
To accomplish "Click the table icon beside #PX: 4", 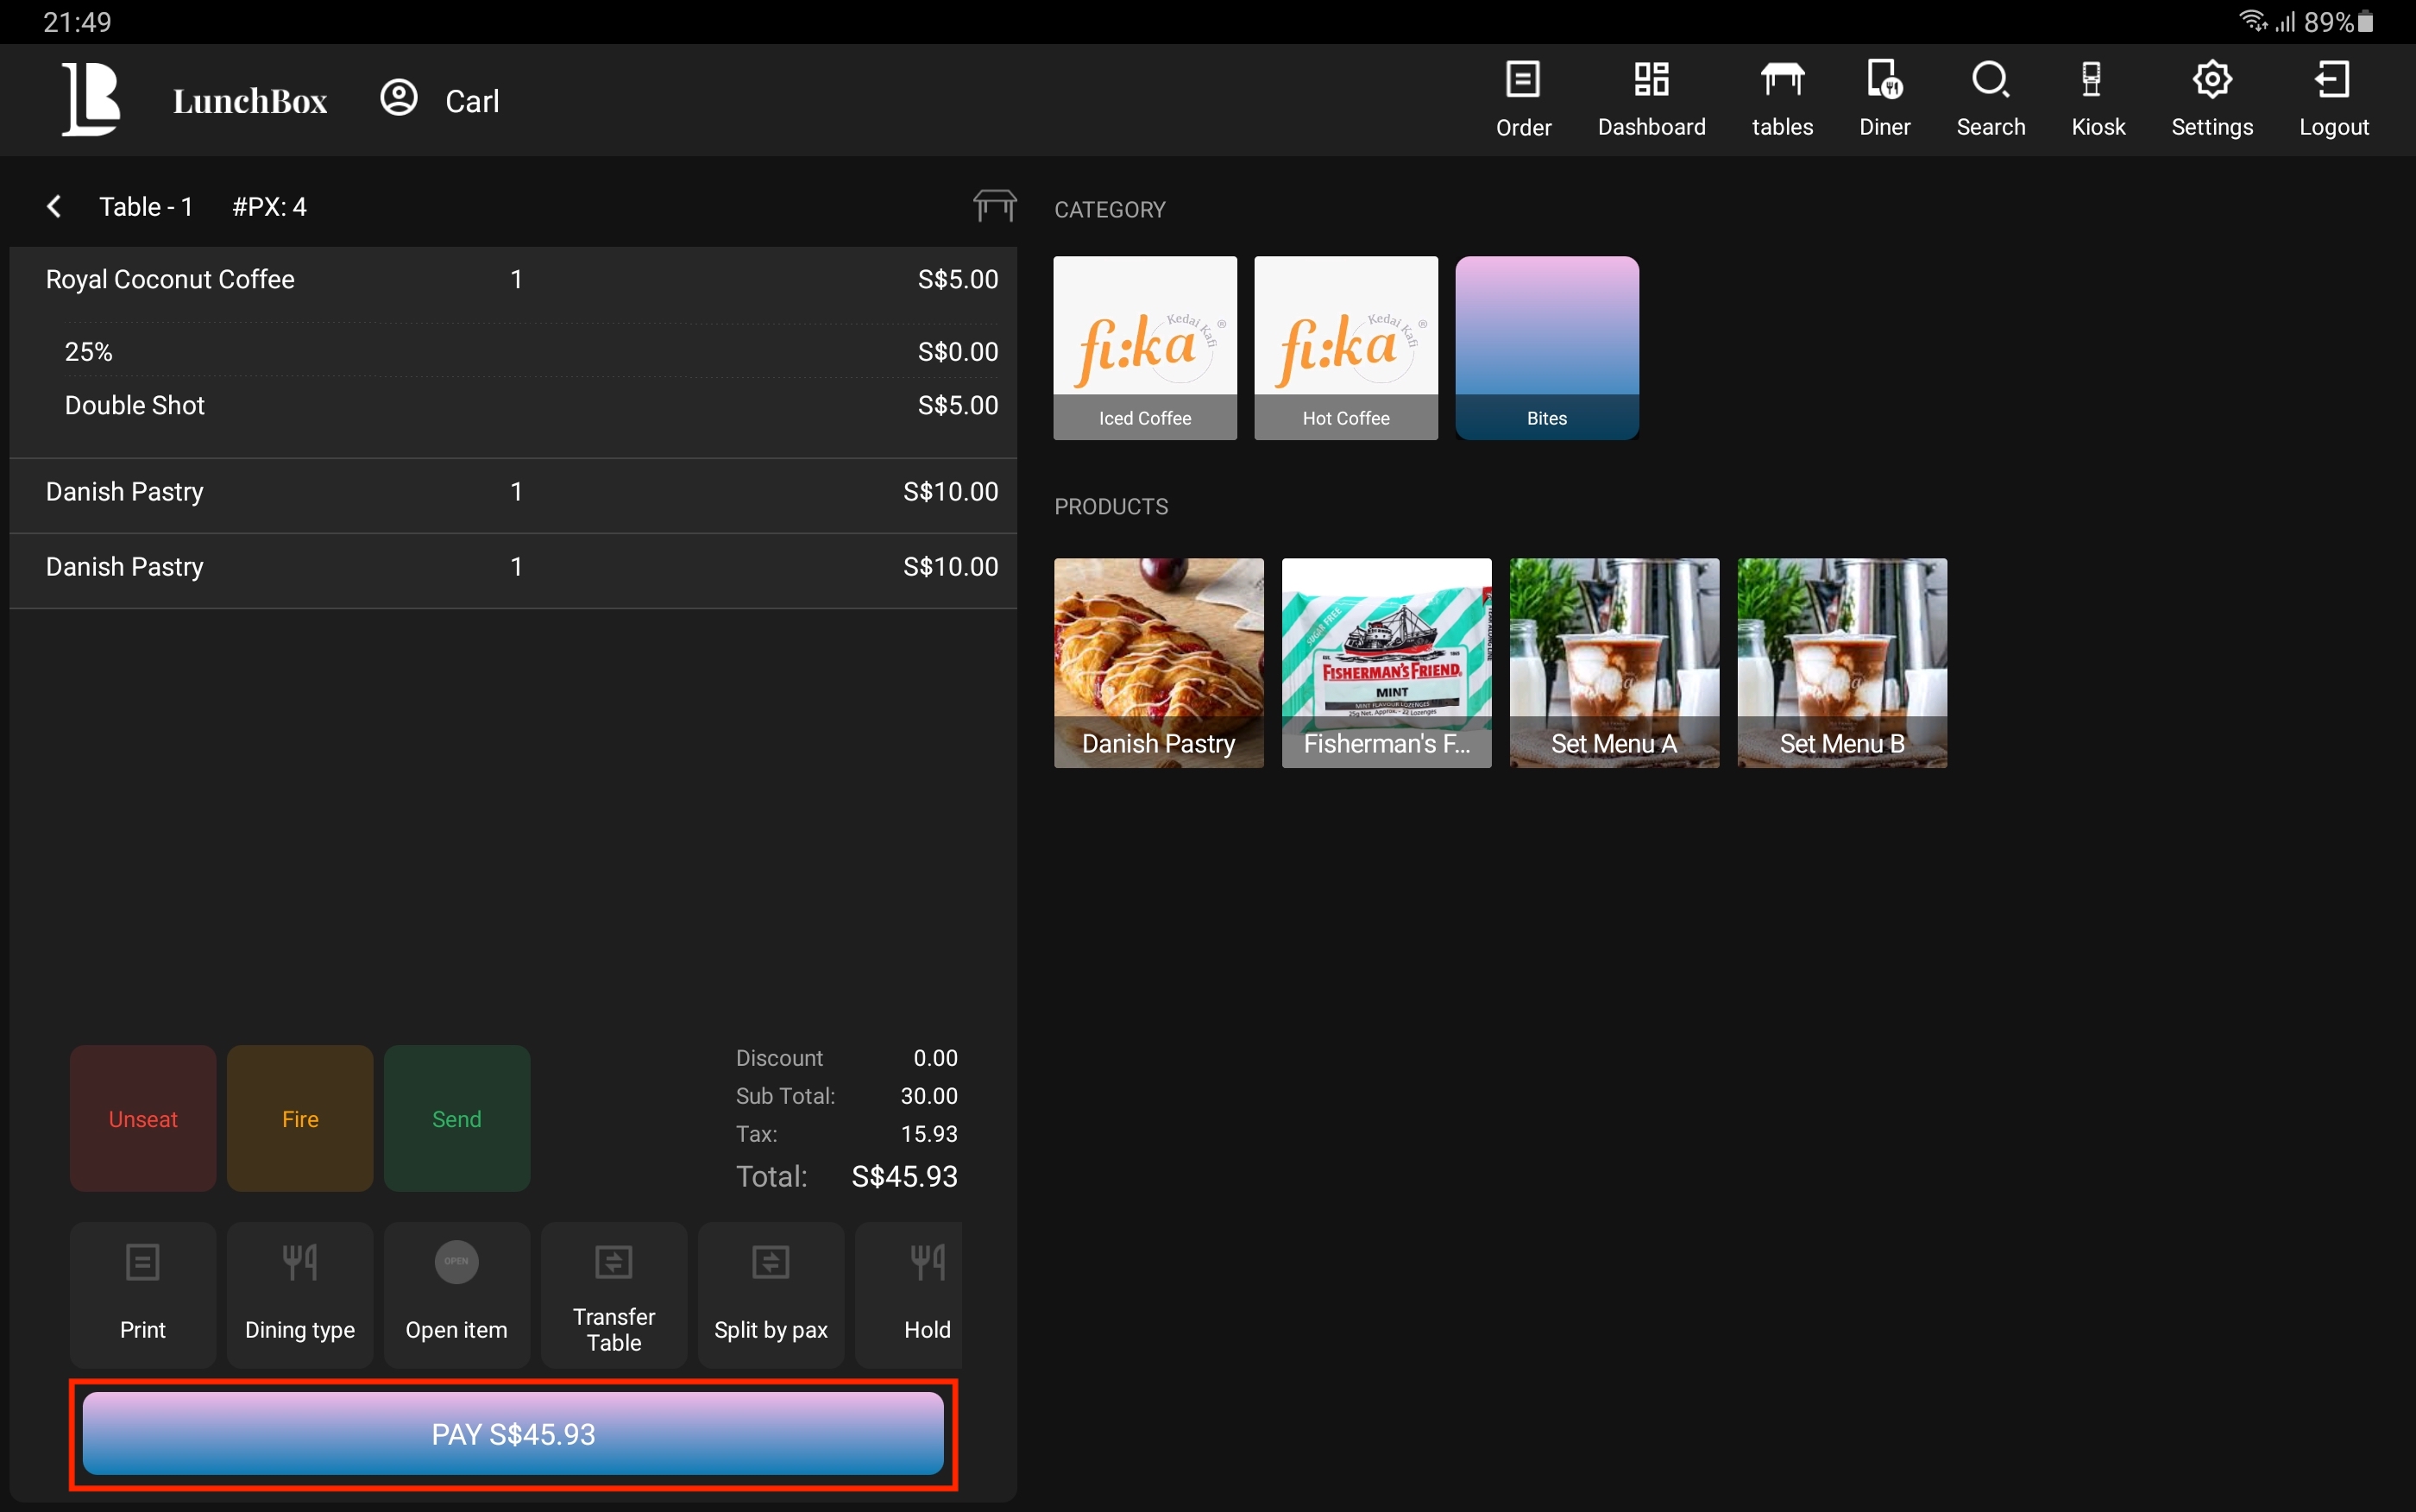I will [x=994, y=206].
